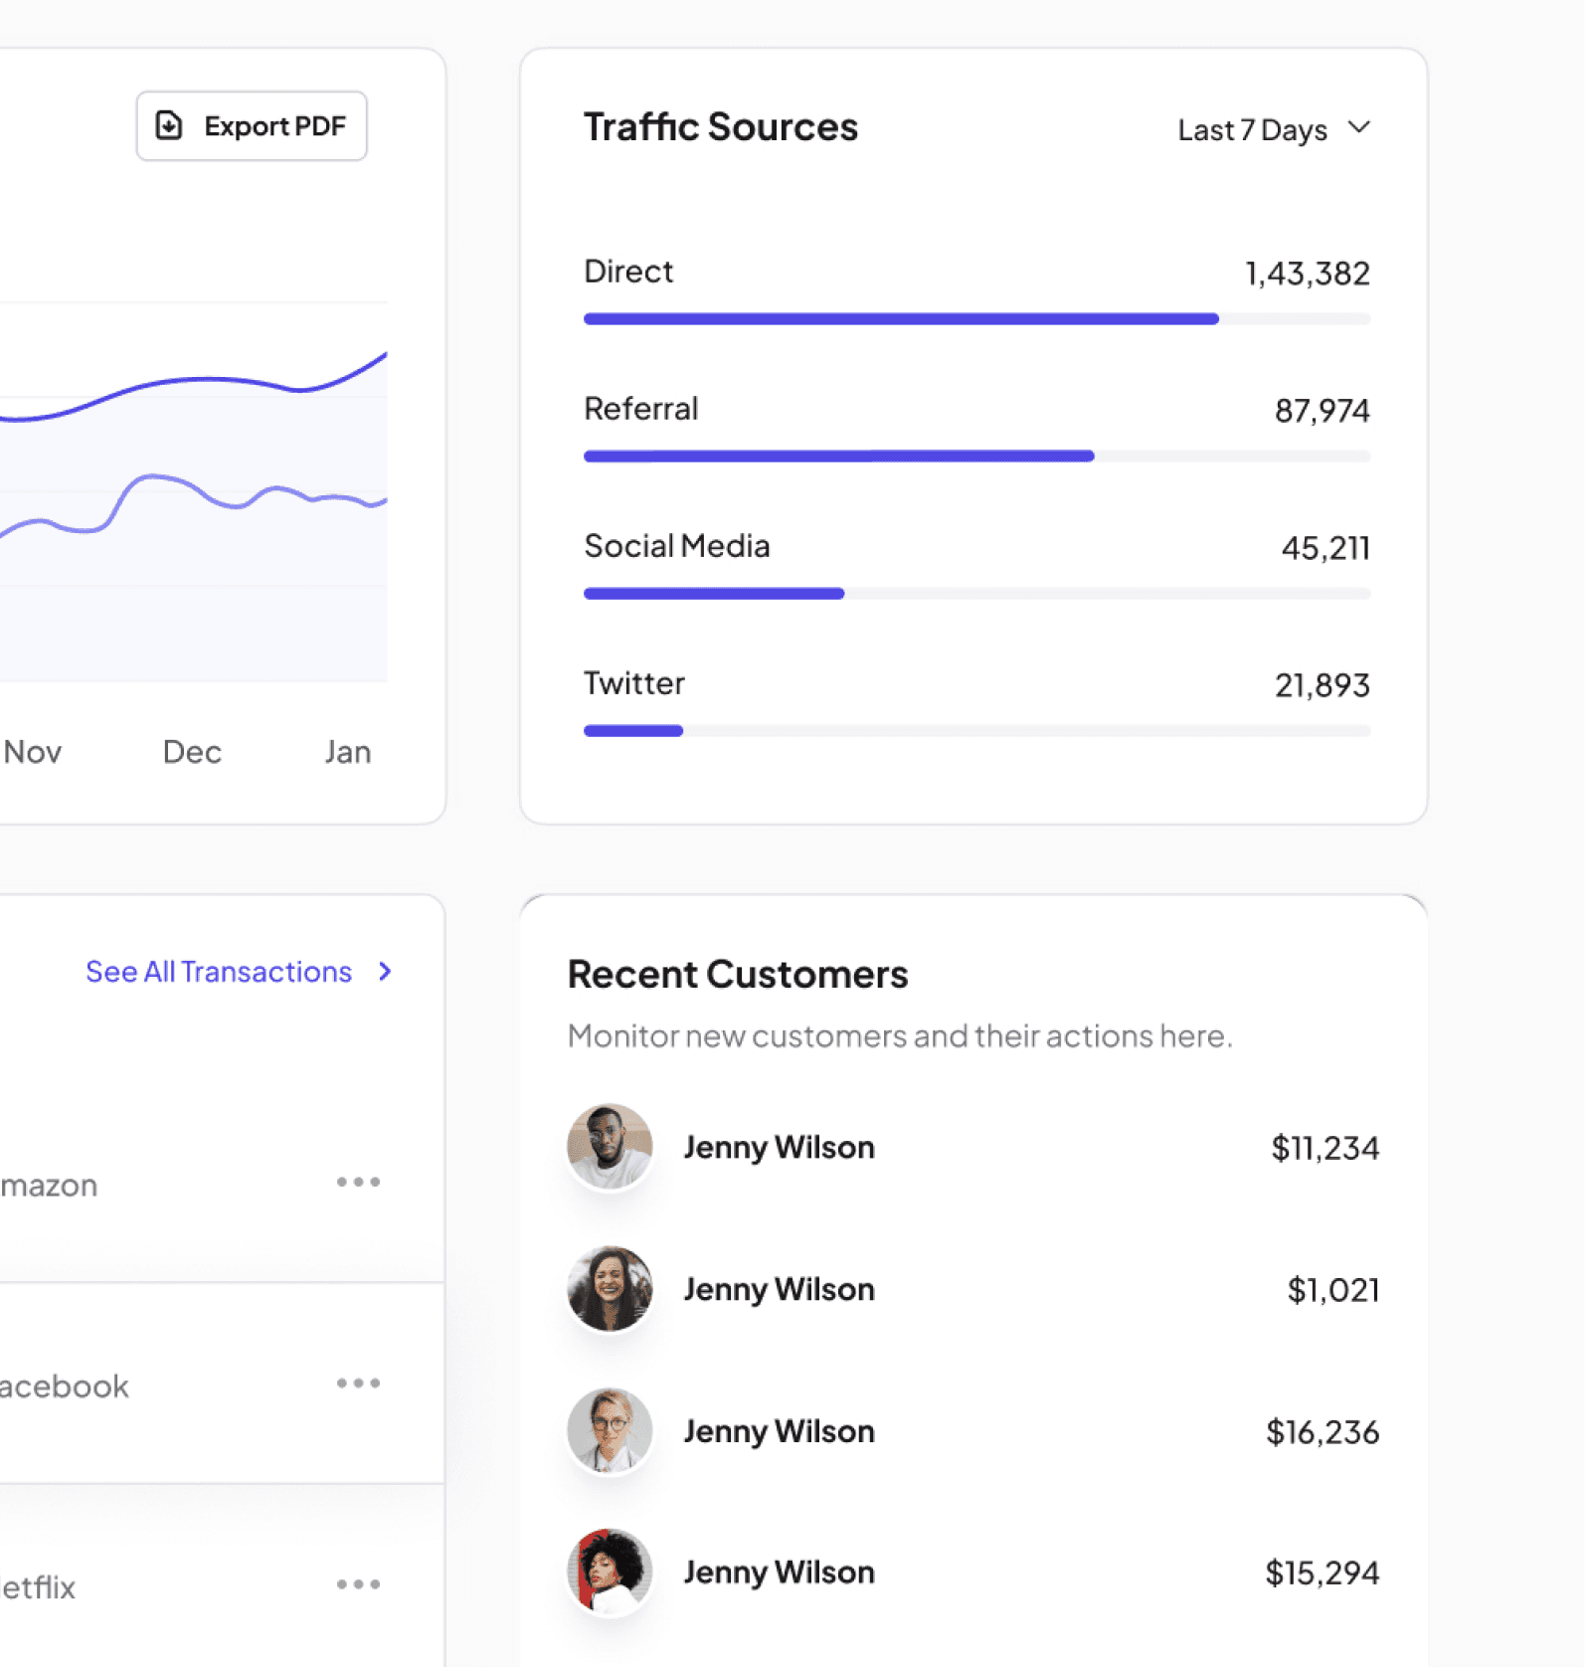This screenshot has width=1587, height=1667.
Task: Click the download icon in Export PDF
Action: (x=169, y=125)
